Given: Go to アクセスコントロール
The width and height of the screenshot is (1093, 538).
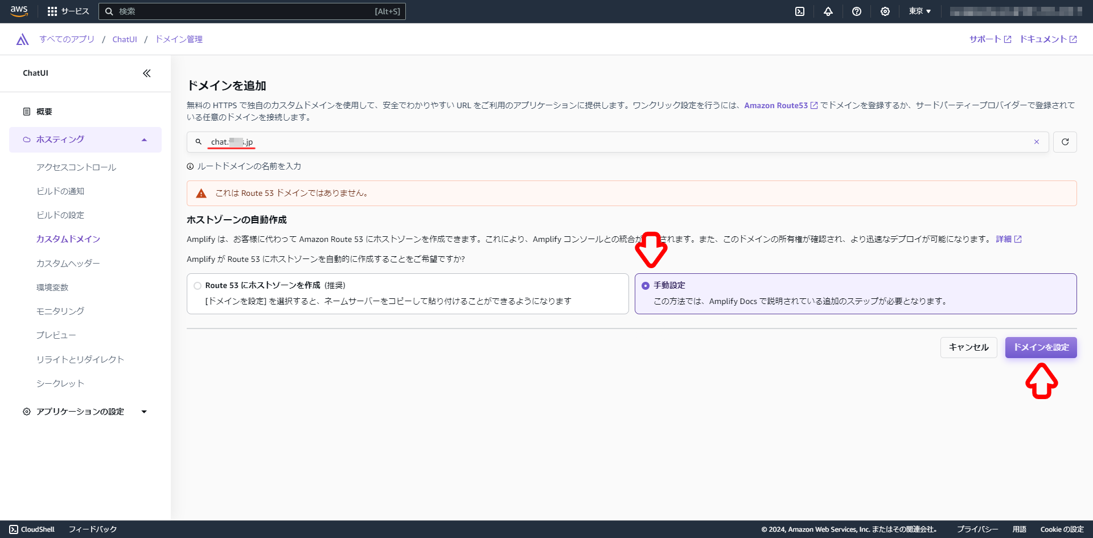Looking at the screenshot, I should [x=76, y=167].
